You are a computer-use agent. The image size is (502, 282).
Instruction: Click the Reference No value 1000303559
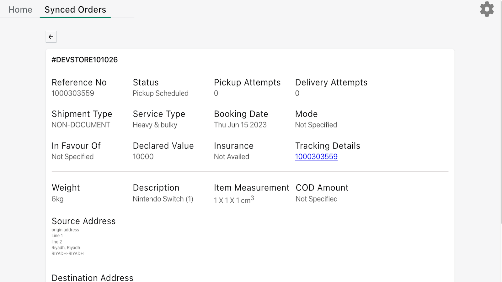(73, 93)
